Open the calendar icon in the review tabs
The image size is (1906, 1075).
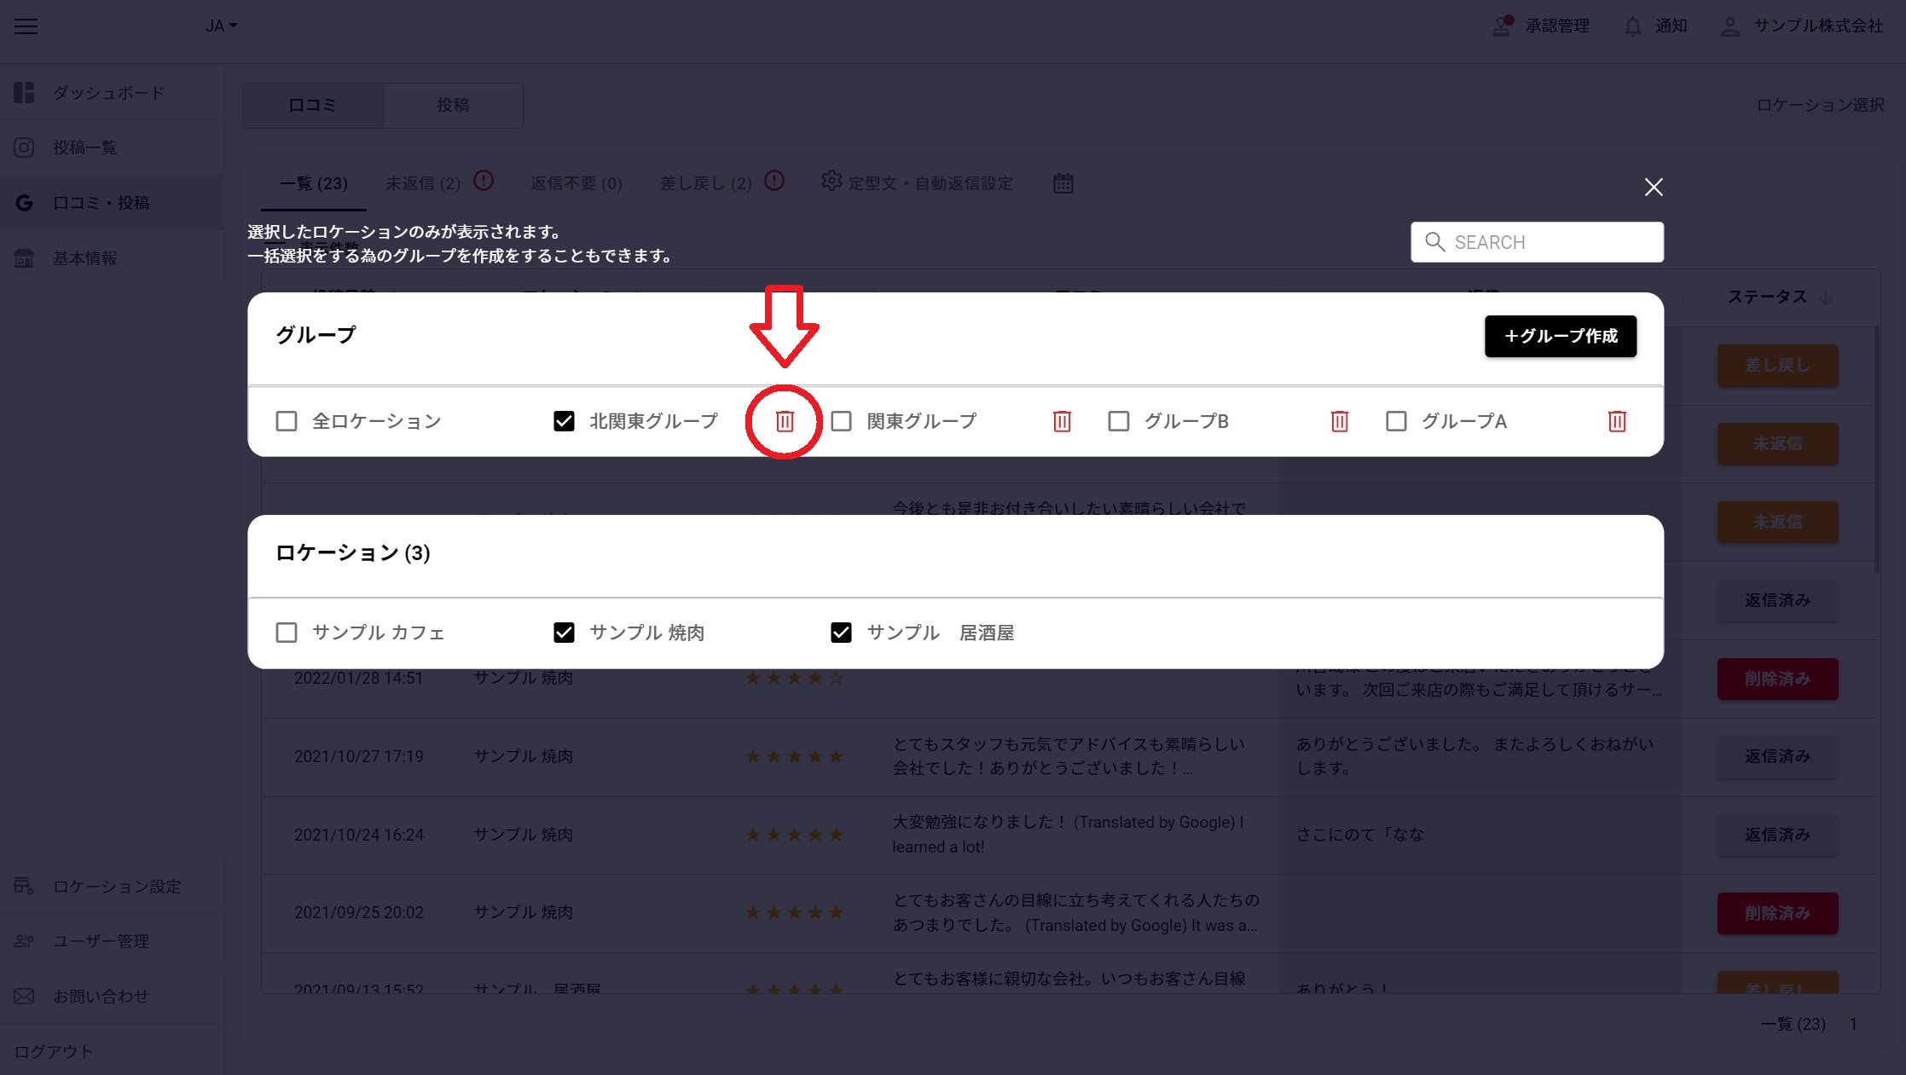click(x=1063, y=183)
